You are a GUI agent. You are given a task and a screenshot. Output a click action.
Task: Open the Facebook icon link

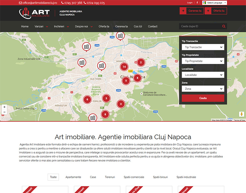tap(197, 3)
